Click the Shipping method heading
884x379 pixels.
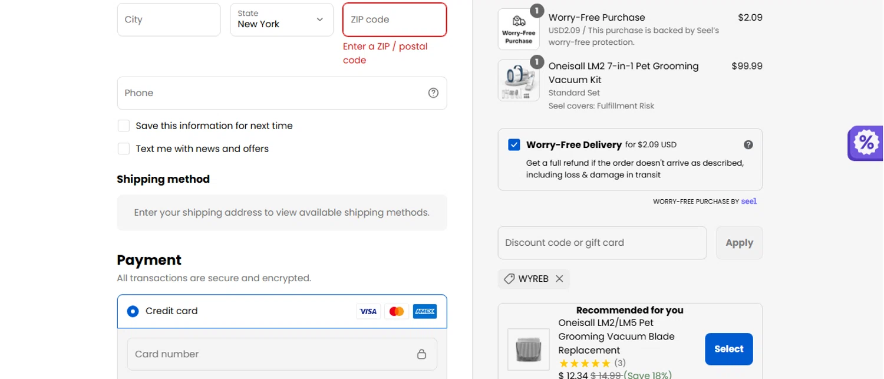(163, 179)
